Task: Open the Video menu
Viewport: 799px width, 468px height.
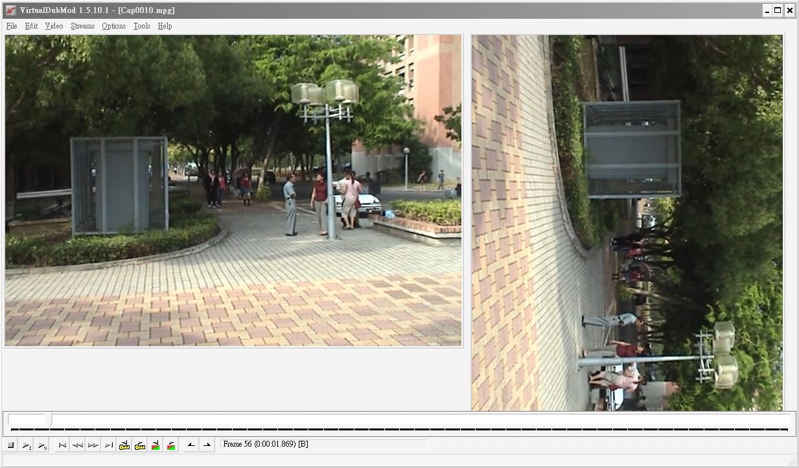Action: coord(54,26)
